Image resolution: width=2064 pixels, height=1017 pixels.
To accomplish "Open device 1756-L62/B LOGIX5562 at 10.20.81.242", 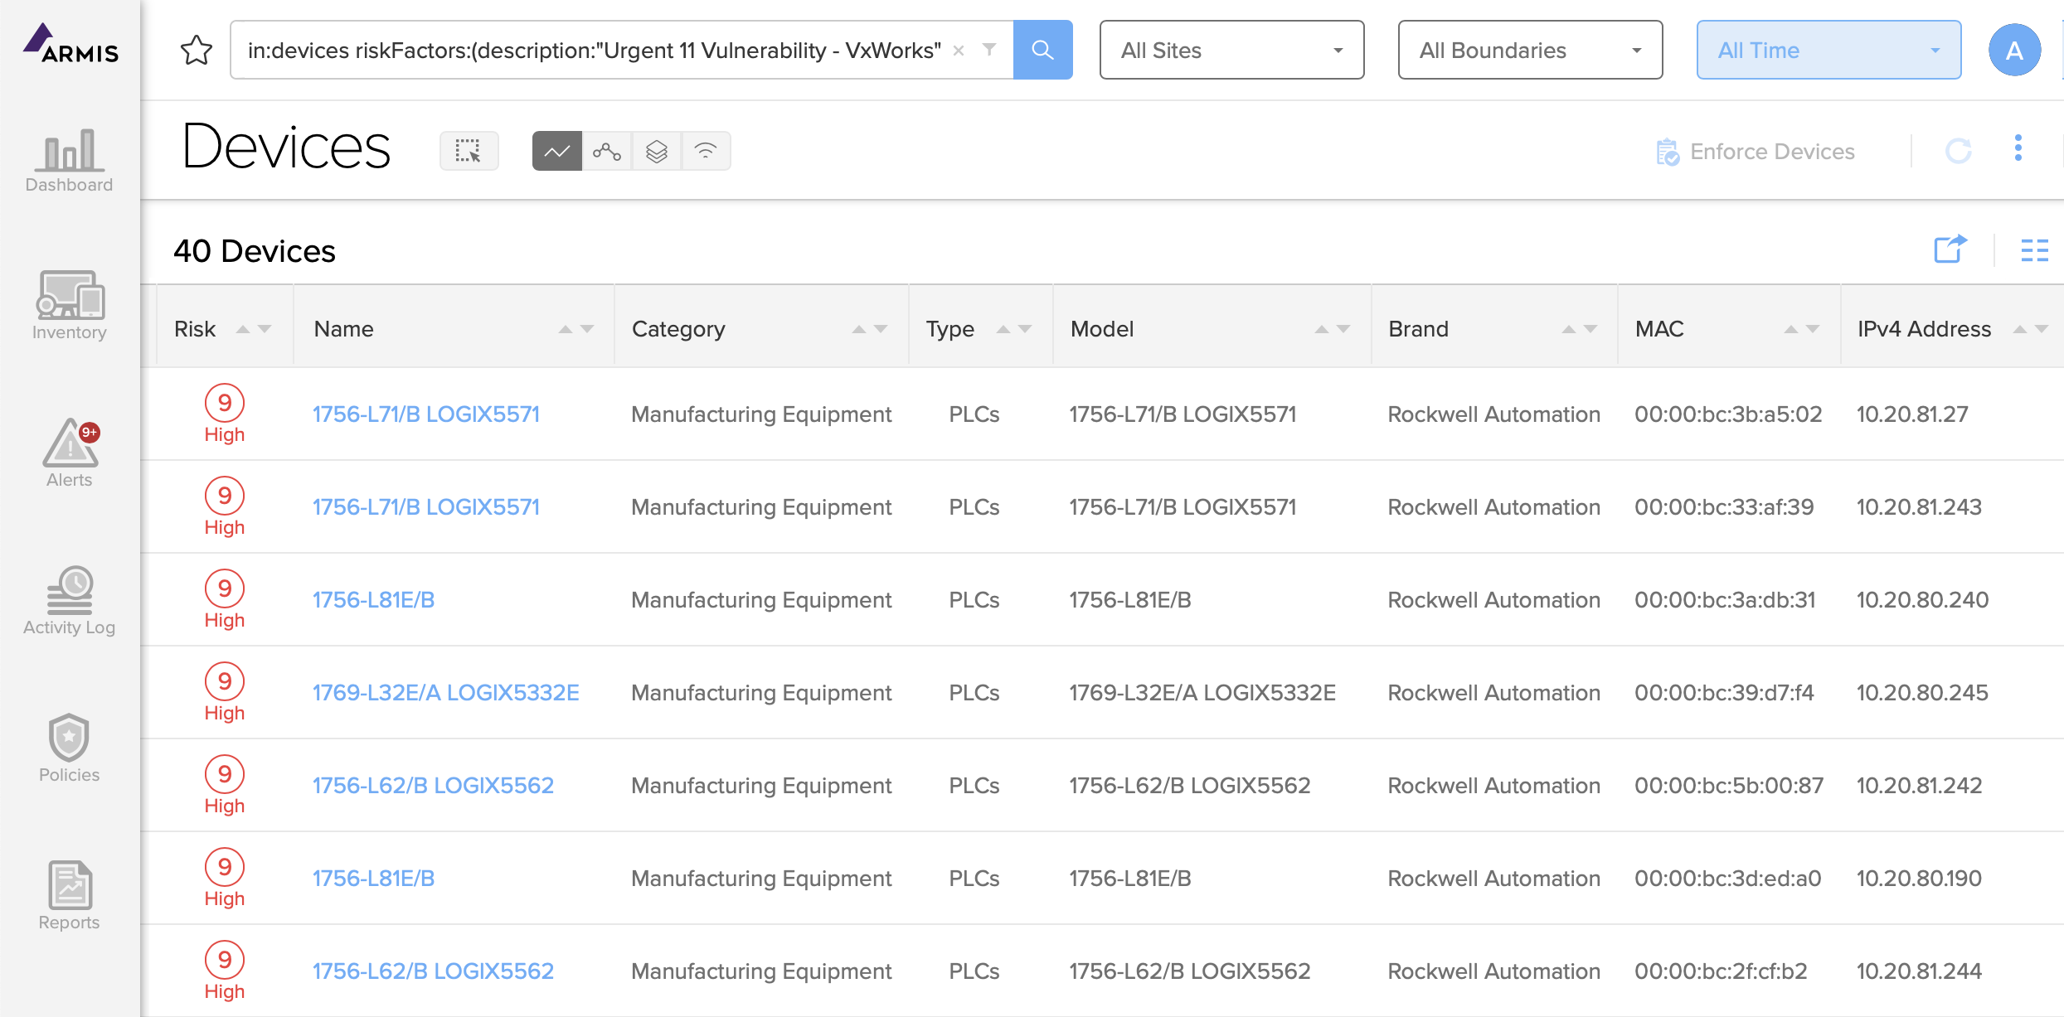I will click(x=433, y=786).
